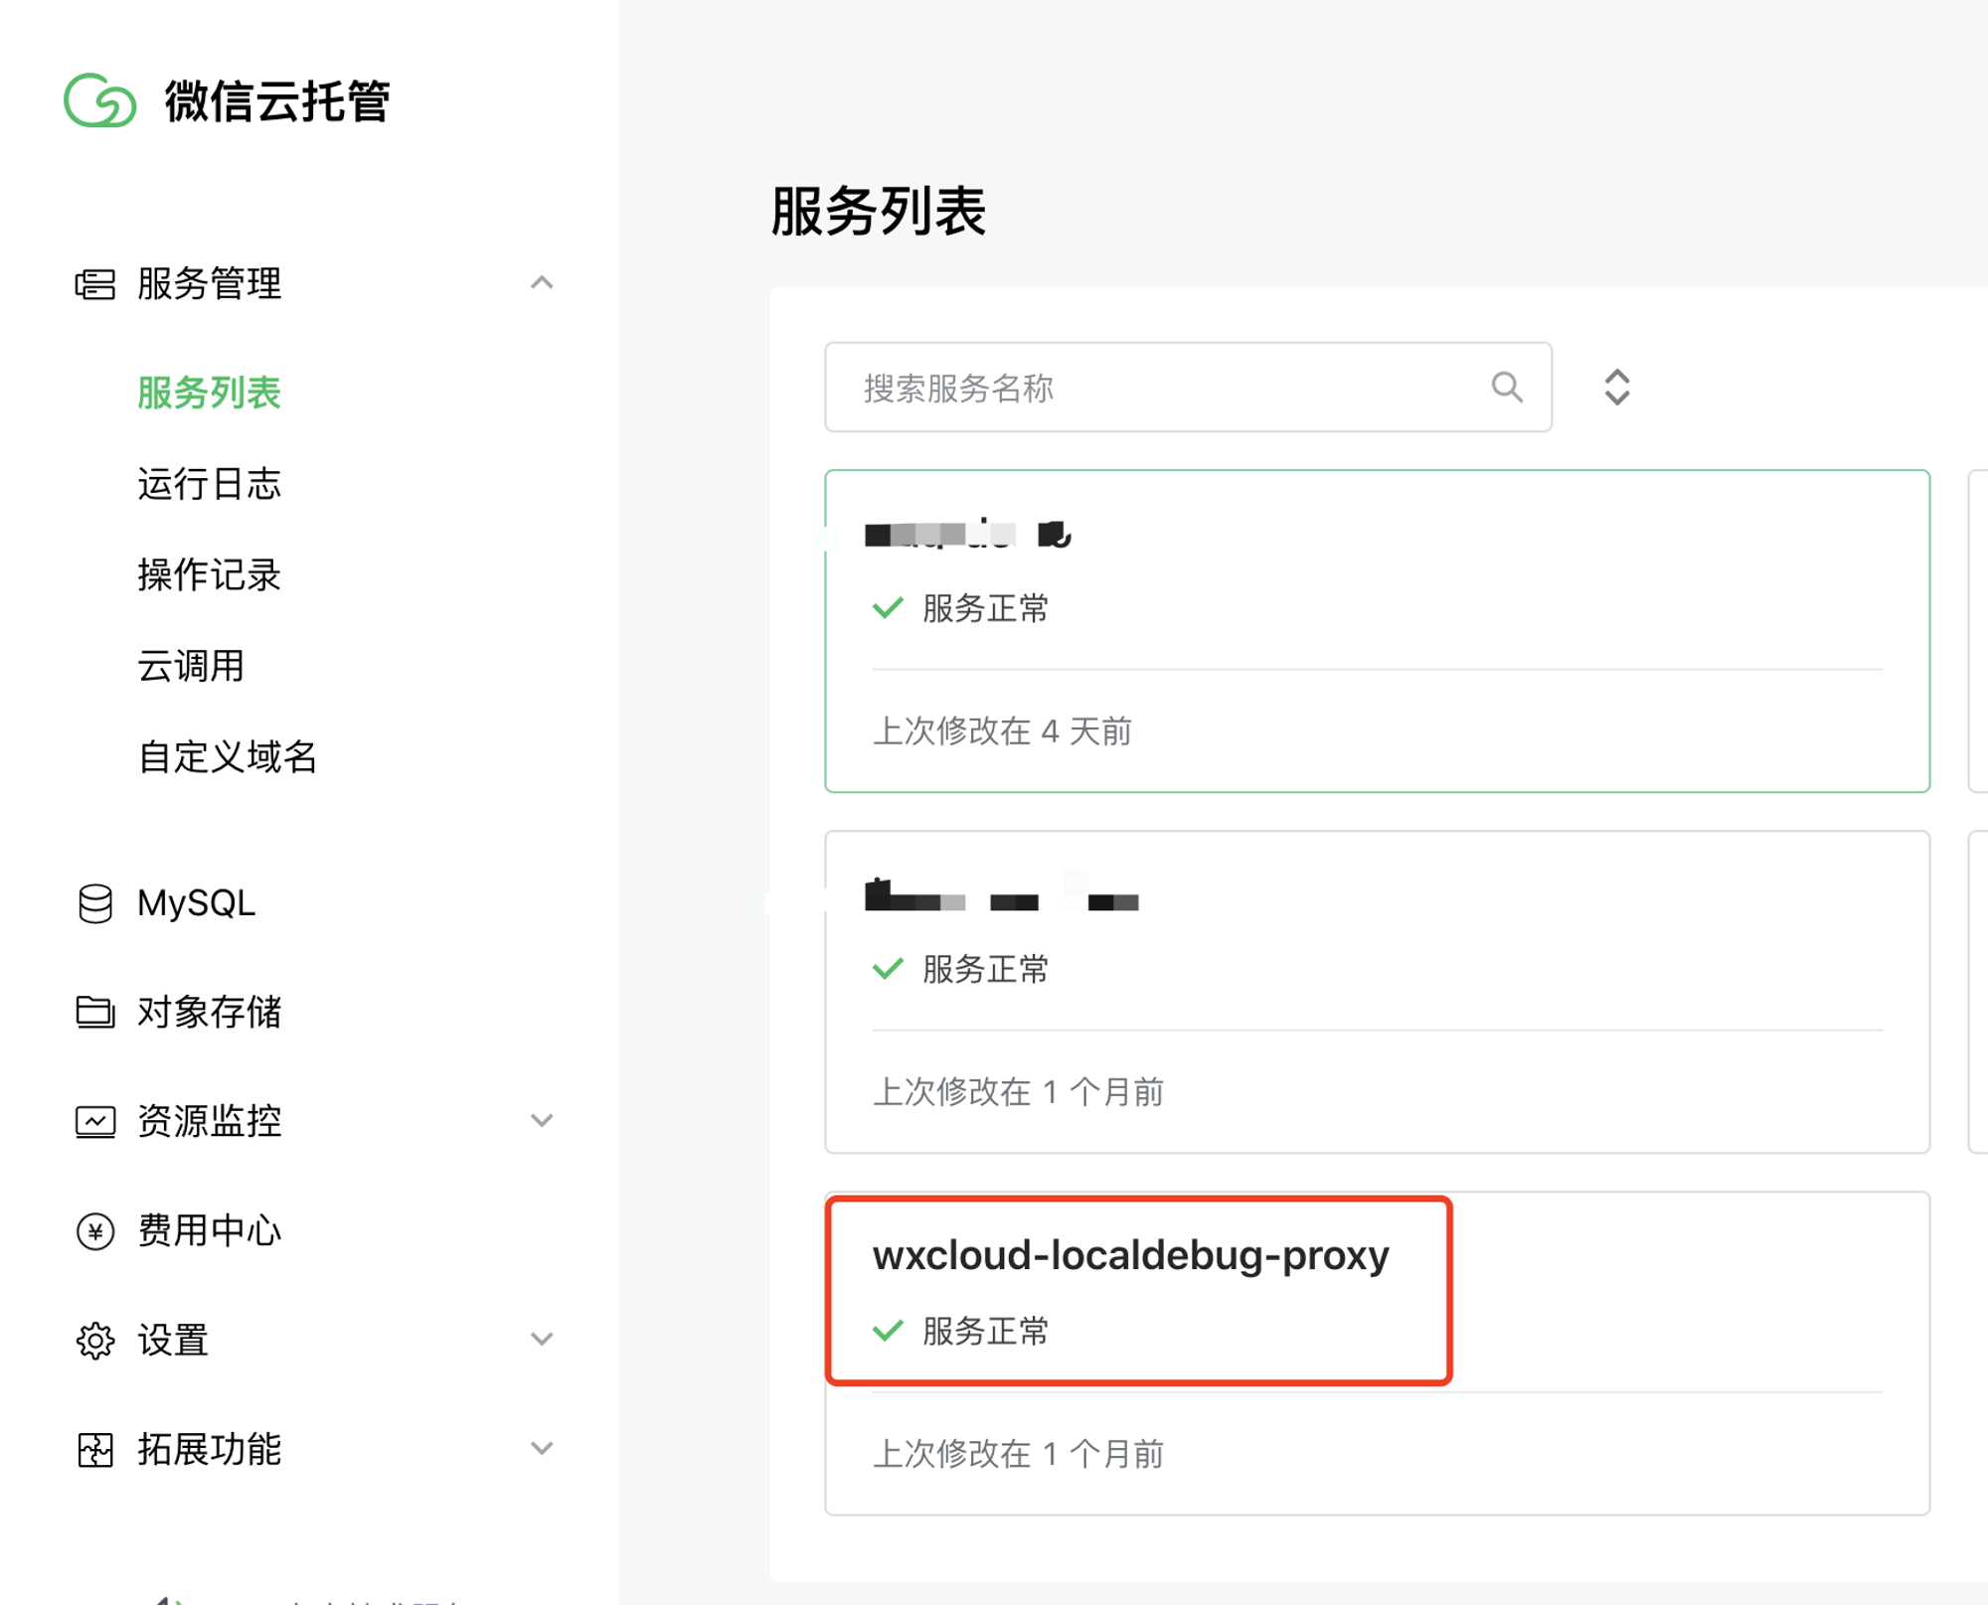Click the 资源监控 chart icon
Image resolution: width=1988 pixels, height=1605 pixels.
click(95, 1121)
